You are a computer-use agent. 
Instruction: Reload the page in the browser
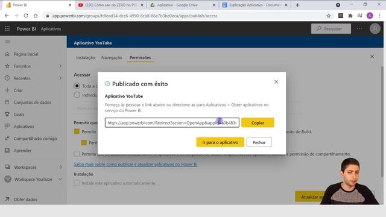(x=26, y=16)
